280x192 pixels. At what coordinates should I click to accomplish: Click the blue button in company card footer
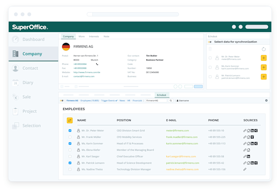pyautogui.click(x=198, y=87)
